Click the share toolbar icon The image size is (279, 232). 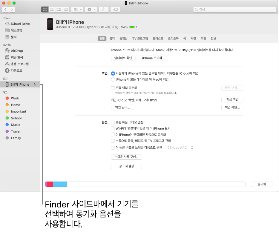pyautogui.click(x=104, y=10)
